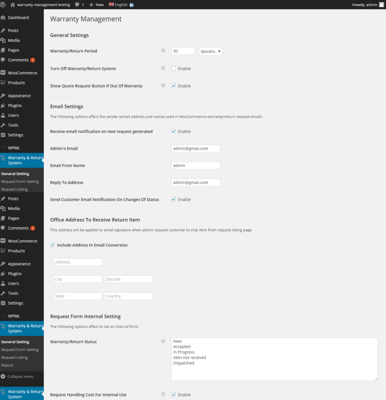The image size is (386, 400).
Task: Click the Warranty/Return Status textarea
Action: tap(274, 359)
